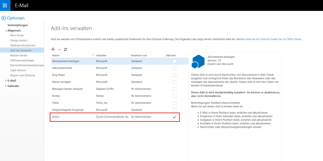Go to Verknüpfungen in sidebar
Screen dimensions: 323x161
pos(17,25)
